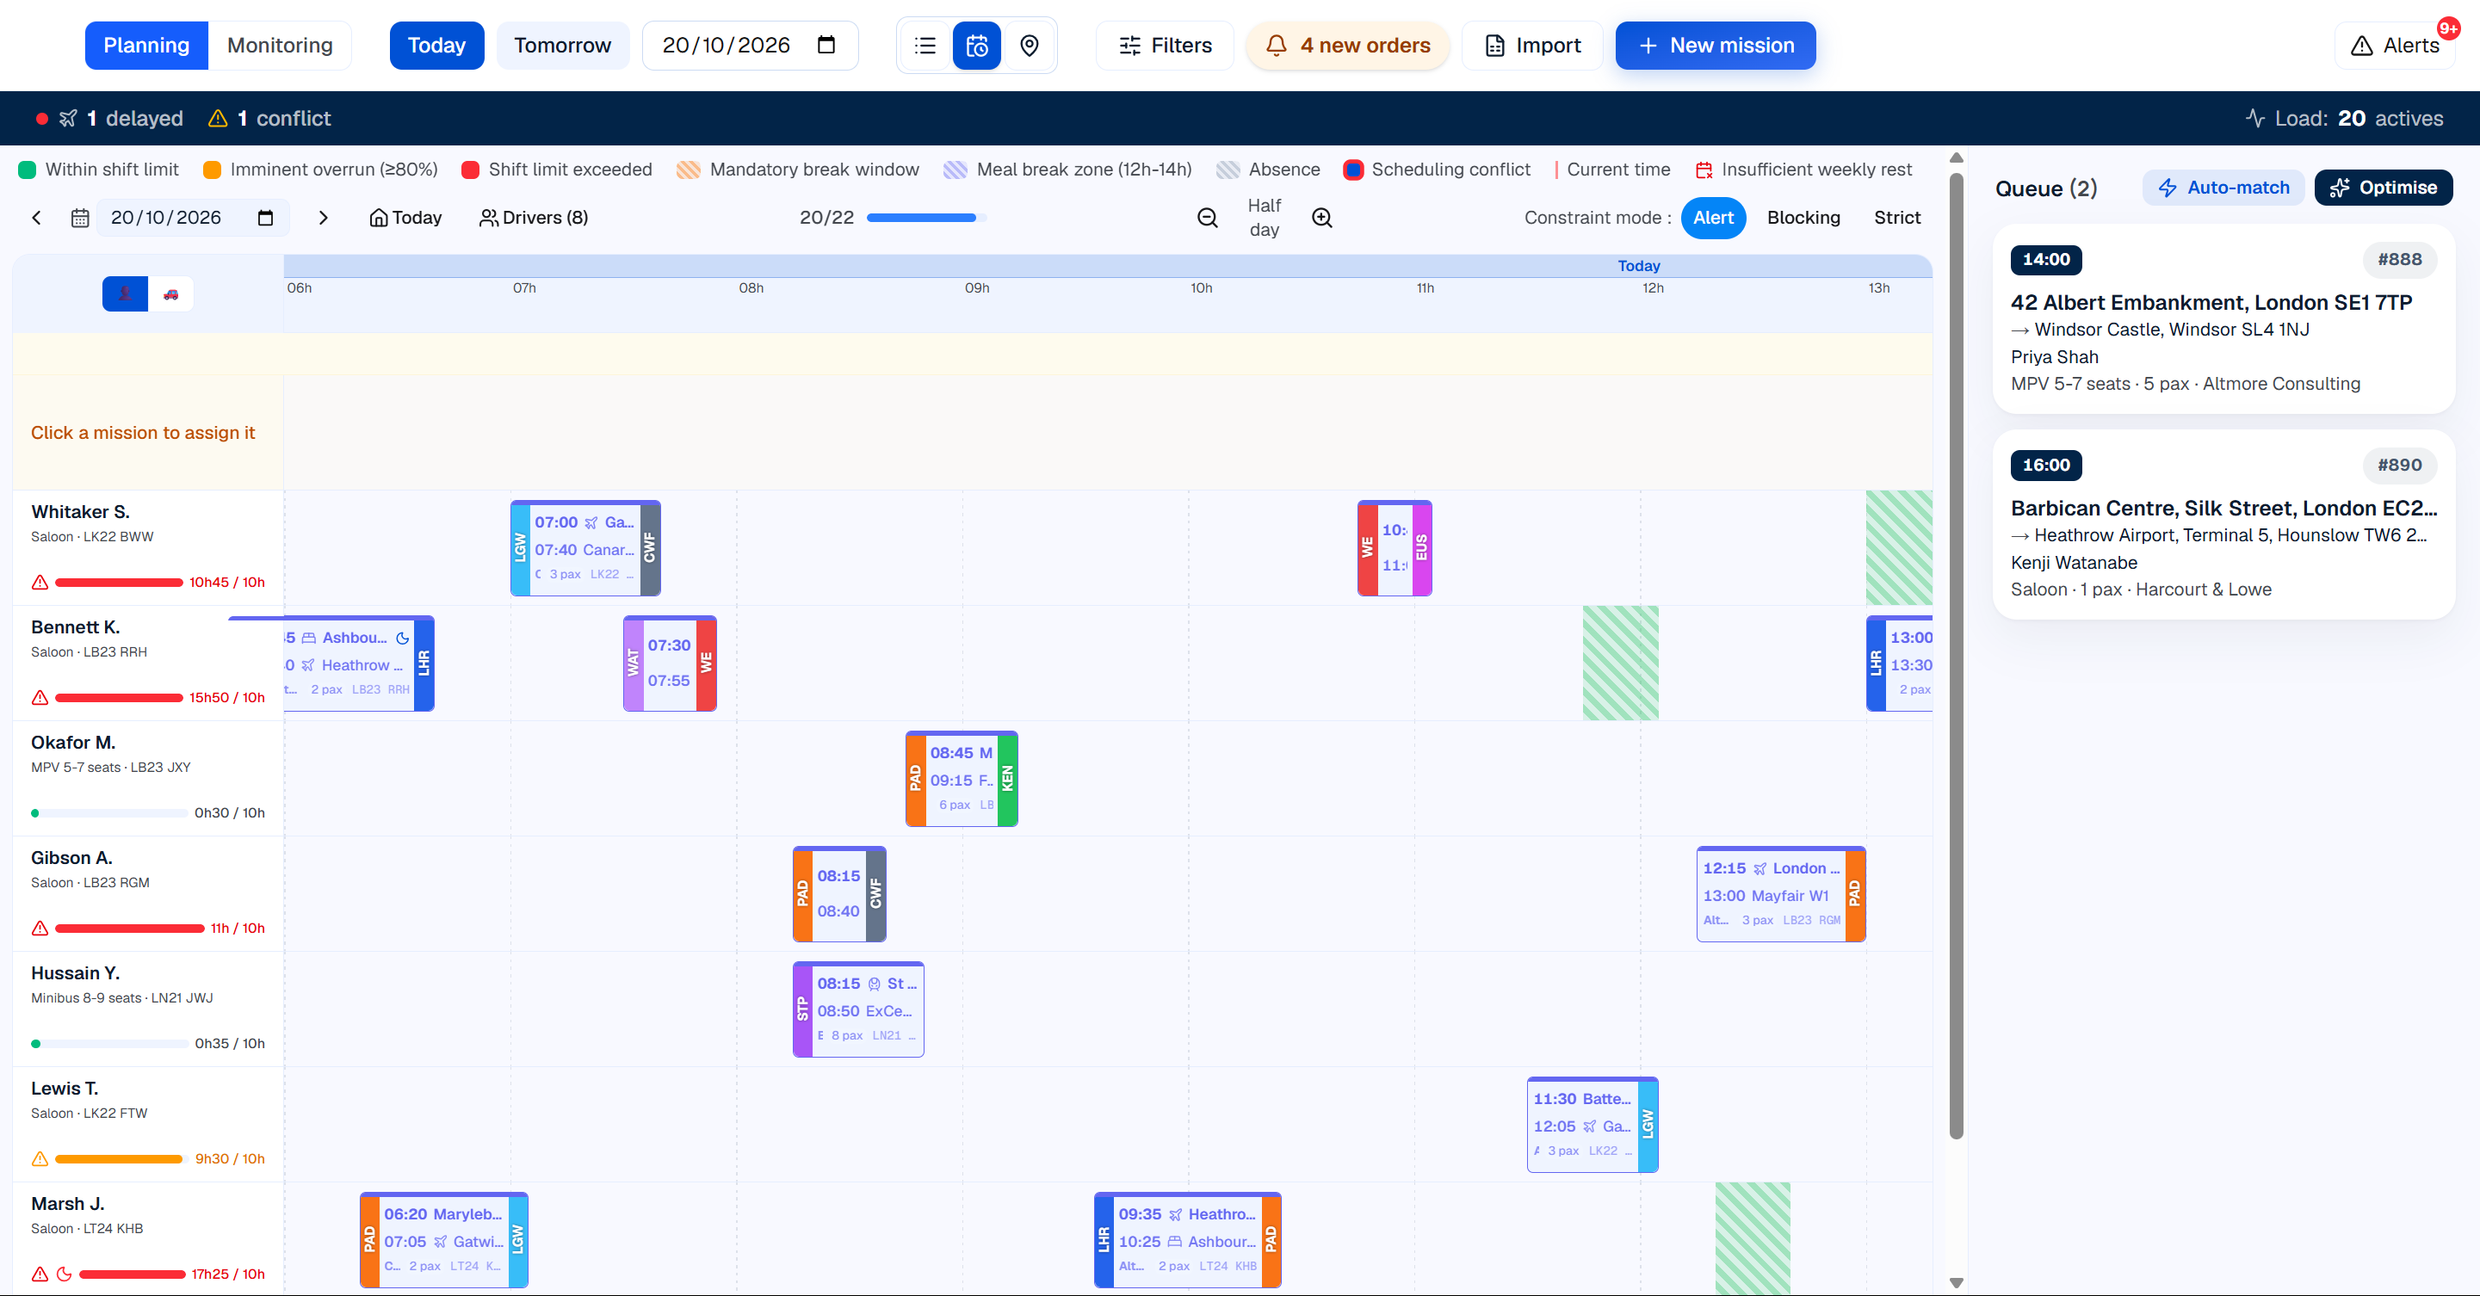Select the Tomorrow day filter
Image resolution: width=2480 pixels, height=1296 pixels.
(x=562, y=46)
